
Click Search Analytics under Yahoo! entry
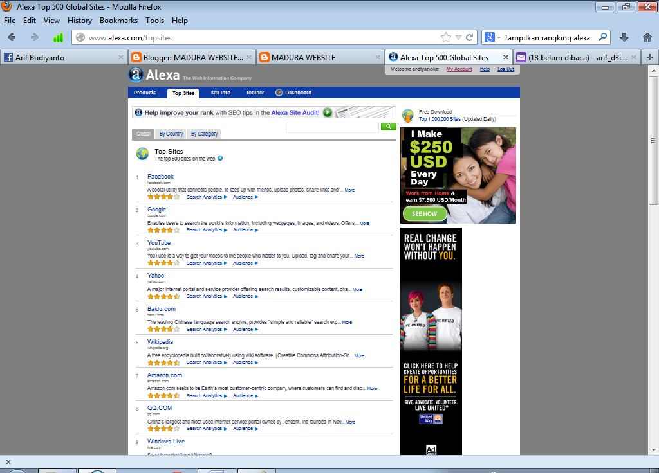[207, 296]
